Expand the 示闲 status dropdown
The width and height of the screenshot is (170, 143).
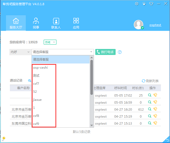coord(50,42)
